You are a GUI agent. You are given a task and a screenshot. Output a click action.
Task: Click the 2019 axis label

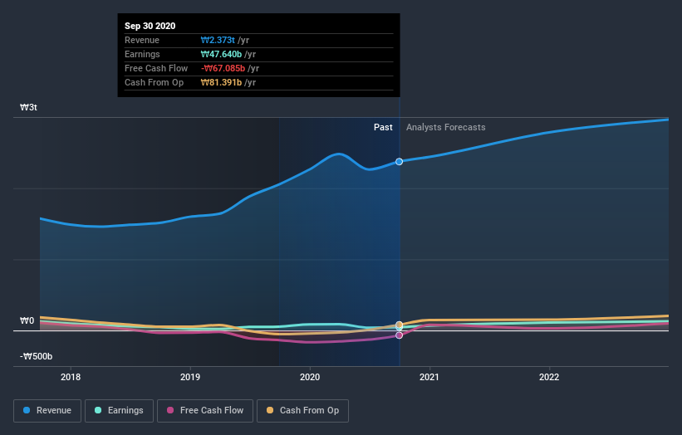190,377
